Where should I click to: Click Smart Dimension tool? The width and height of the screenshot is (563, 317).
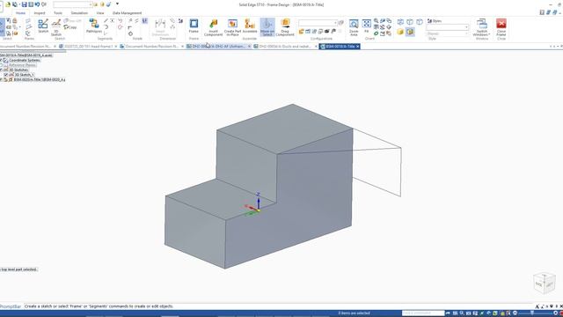pyautogui.click(x=160, y=27)
